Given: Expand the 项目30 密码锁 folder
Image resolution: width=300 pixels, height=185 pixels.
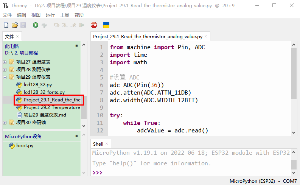Looking at the screenshot, I should 5,123.
